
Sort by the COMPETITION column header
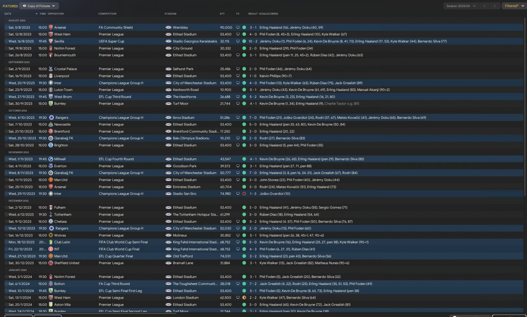tap(107, 14)
